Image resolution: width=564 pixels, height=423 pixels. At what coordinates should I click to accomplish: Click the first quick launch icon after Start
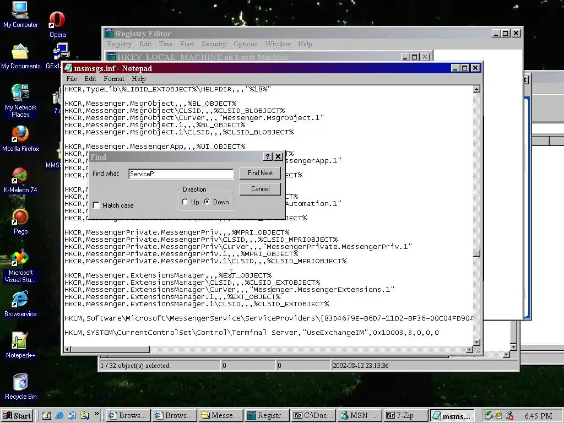click(x=47, y=415)
